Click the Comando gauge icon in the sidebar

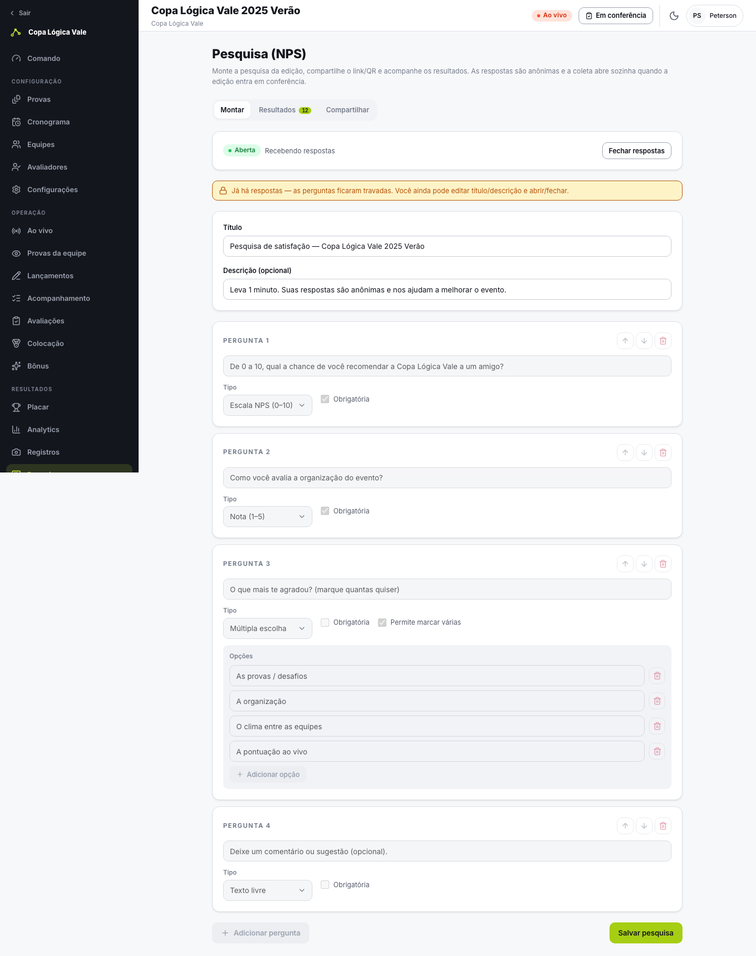pos(16,58)
